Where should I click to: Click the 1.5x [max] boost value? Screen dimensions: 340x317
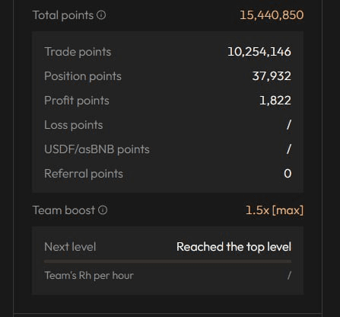pyautogui.click(x=275, y=210)
